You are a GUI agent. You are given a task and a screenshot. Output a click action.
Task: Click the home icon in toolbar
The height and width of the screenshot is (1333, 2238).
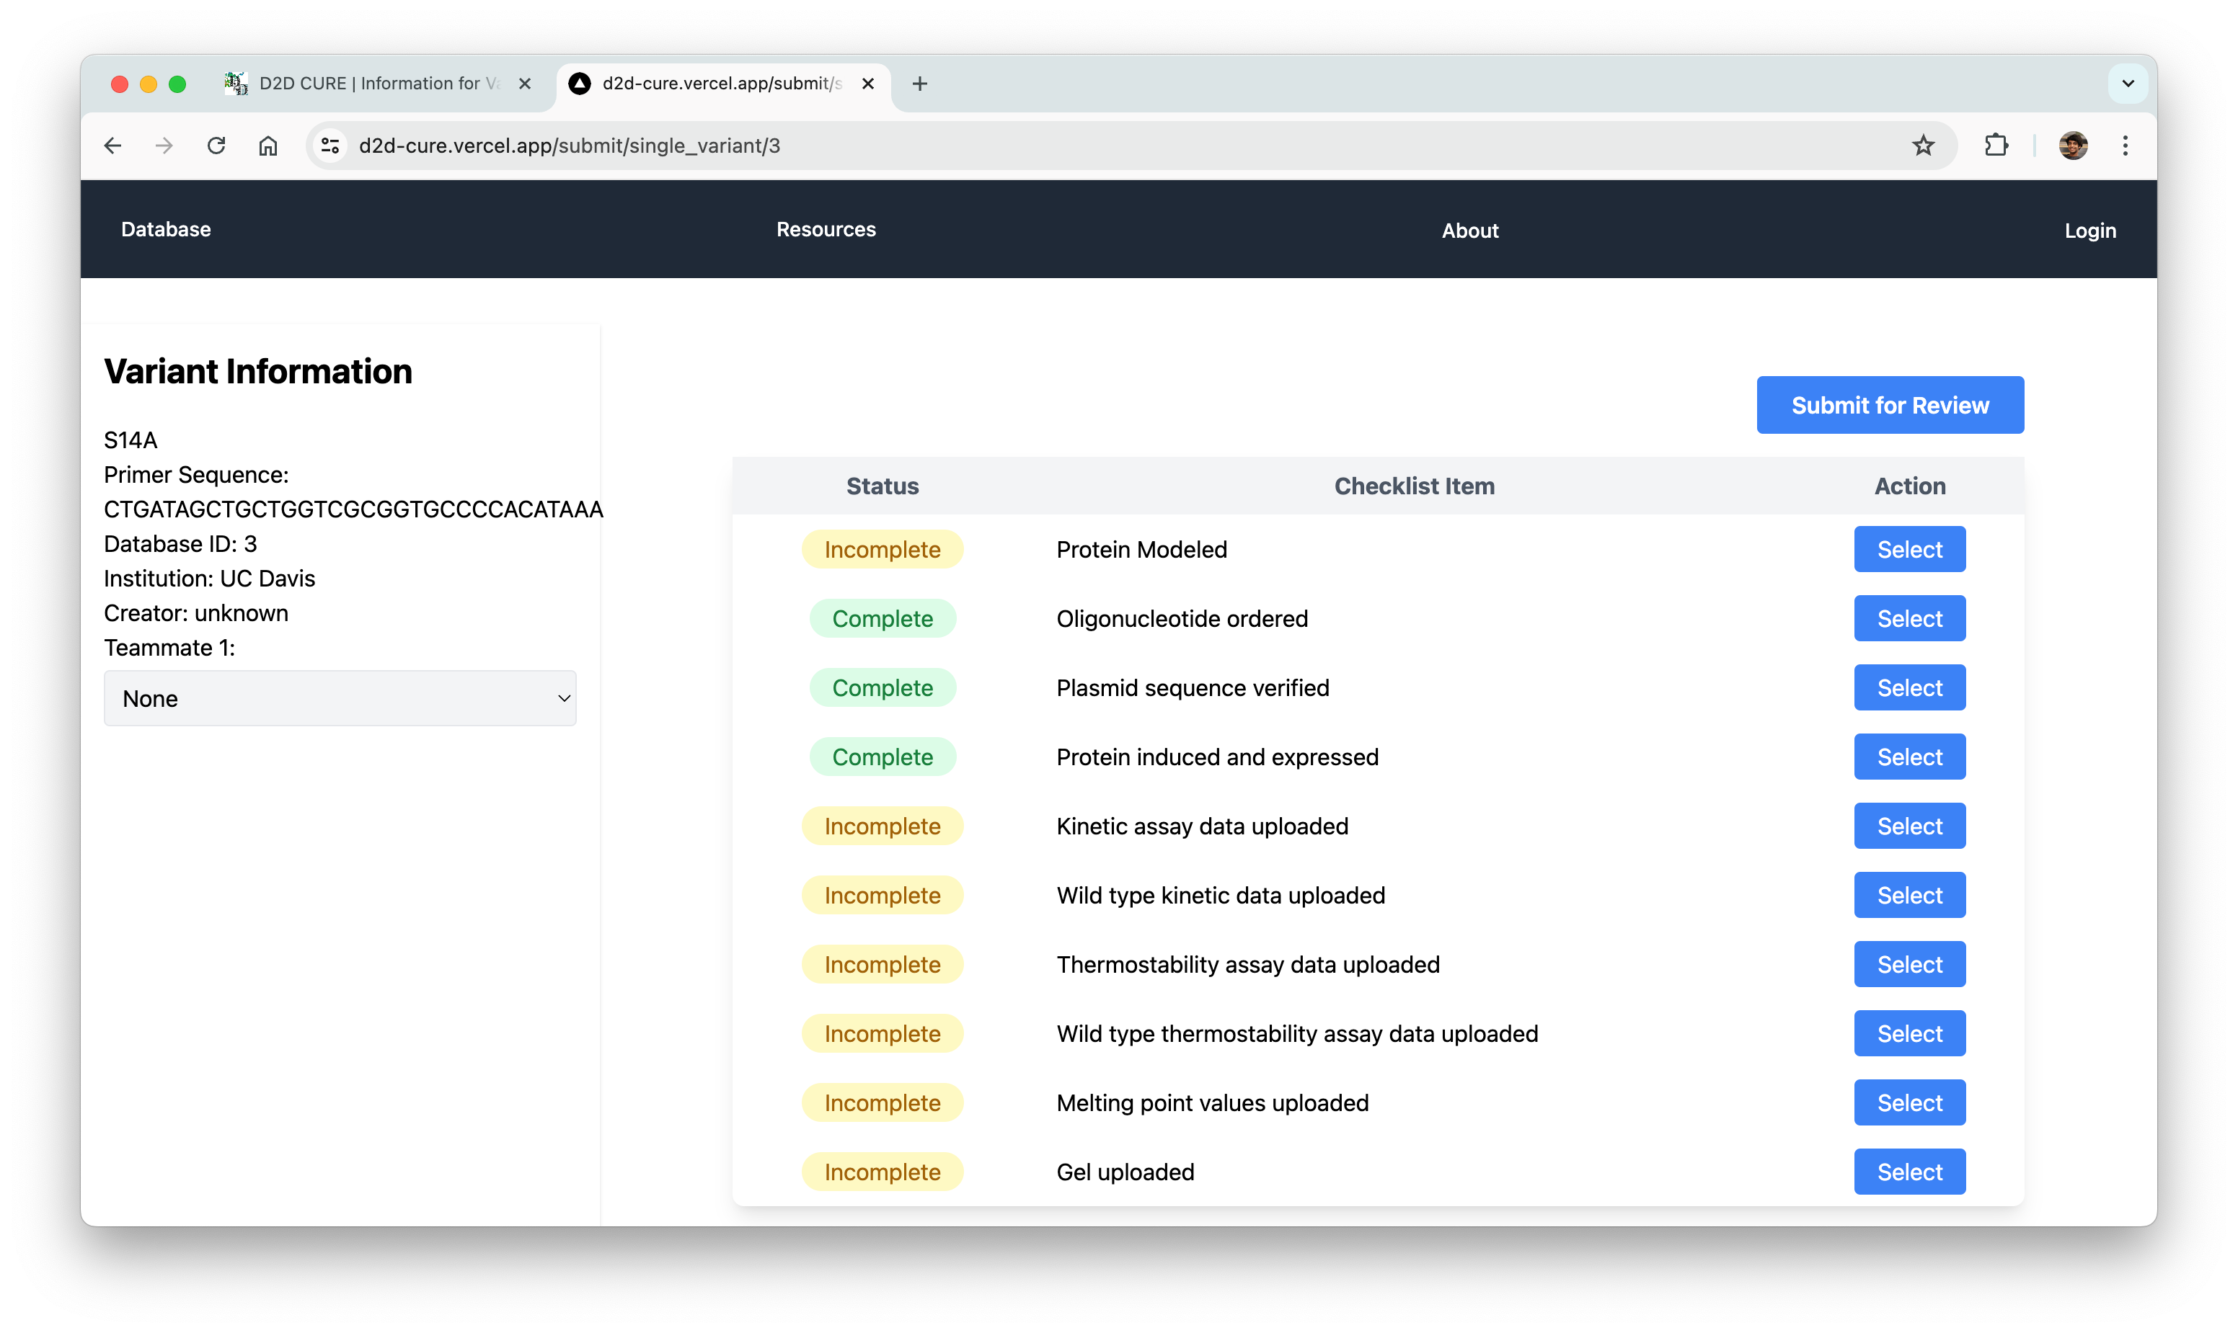[x=267, y=146]
